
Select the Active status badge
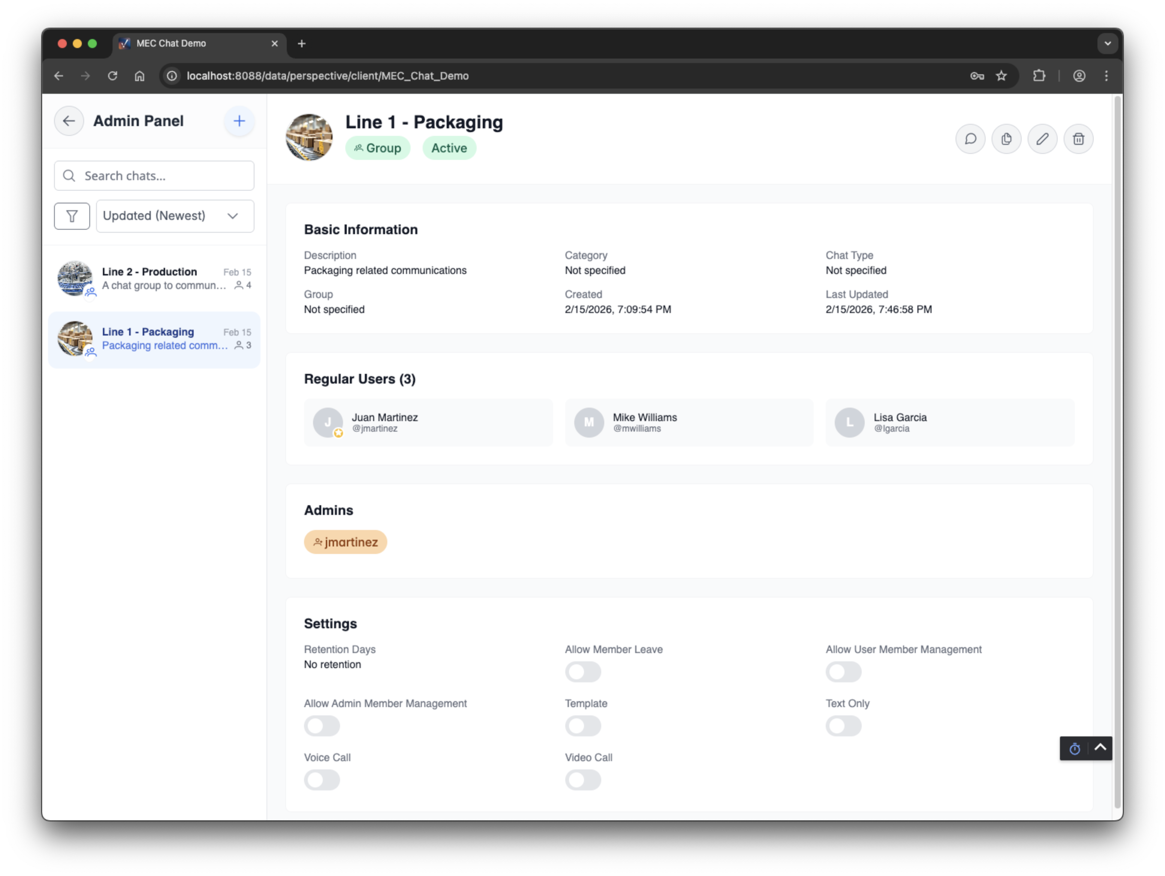click(x=449, y=148)
